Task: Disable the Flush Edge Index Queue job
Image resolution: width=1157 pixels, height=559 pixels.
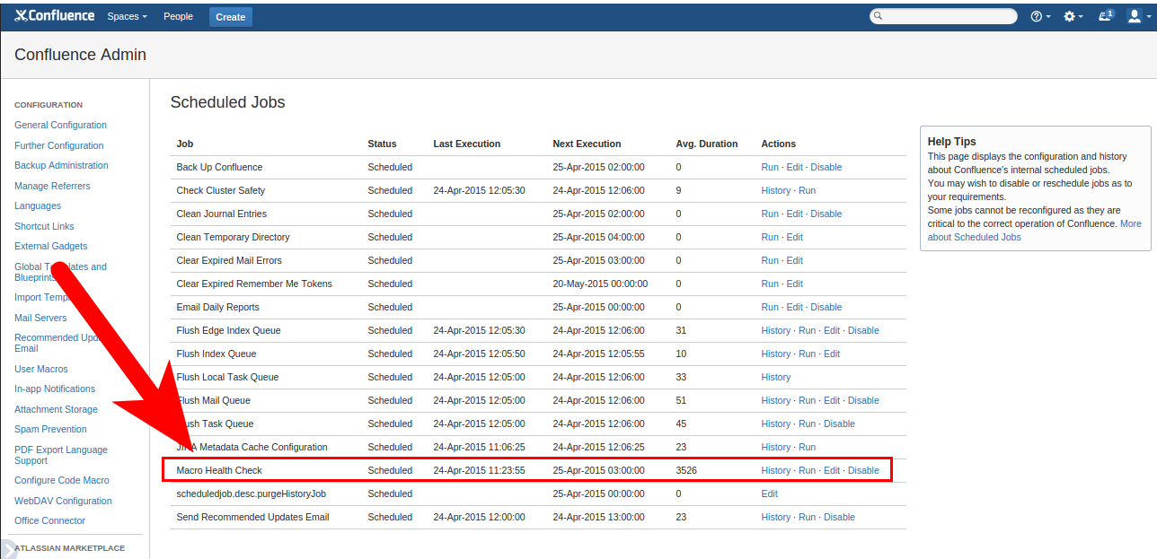Action: [863, 331]
